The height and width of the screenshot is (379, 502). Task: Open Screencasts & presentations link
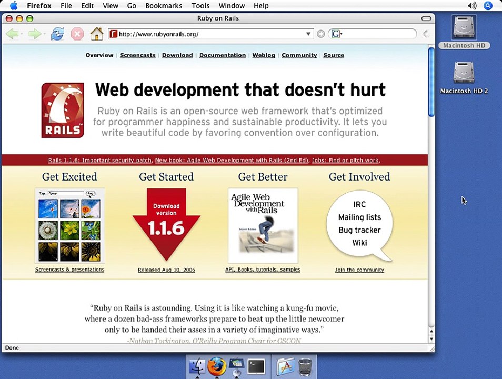click(x=70, y=270)
